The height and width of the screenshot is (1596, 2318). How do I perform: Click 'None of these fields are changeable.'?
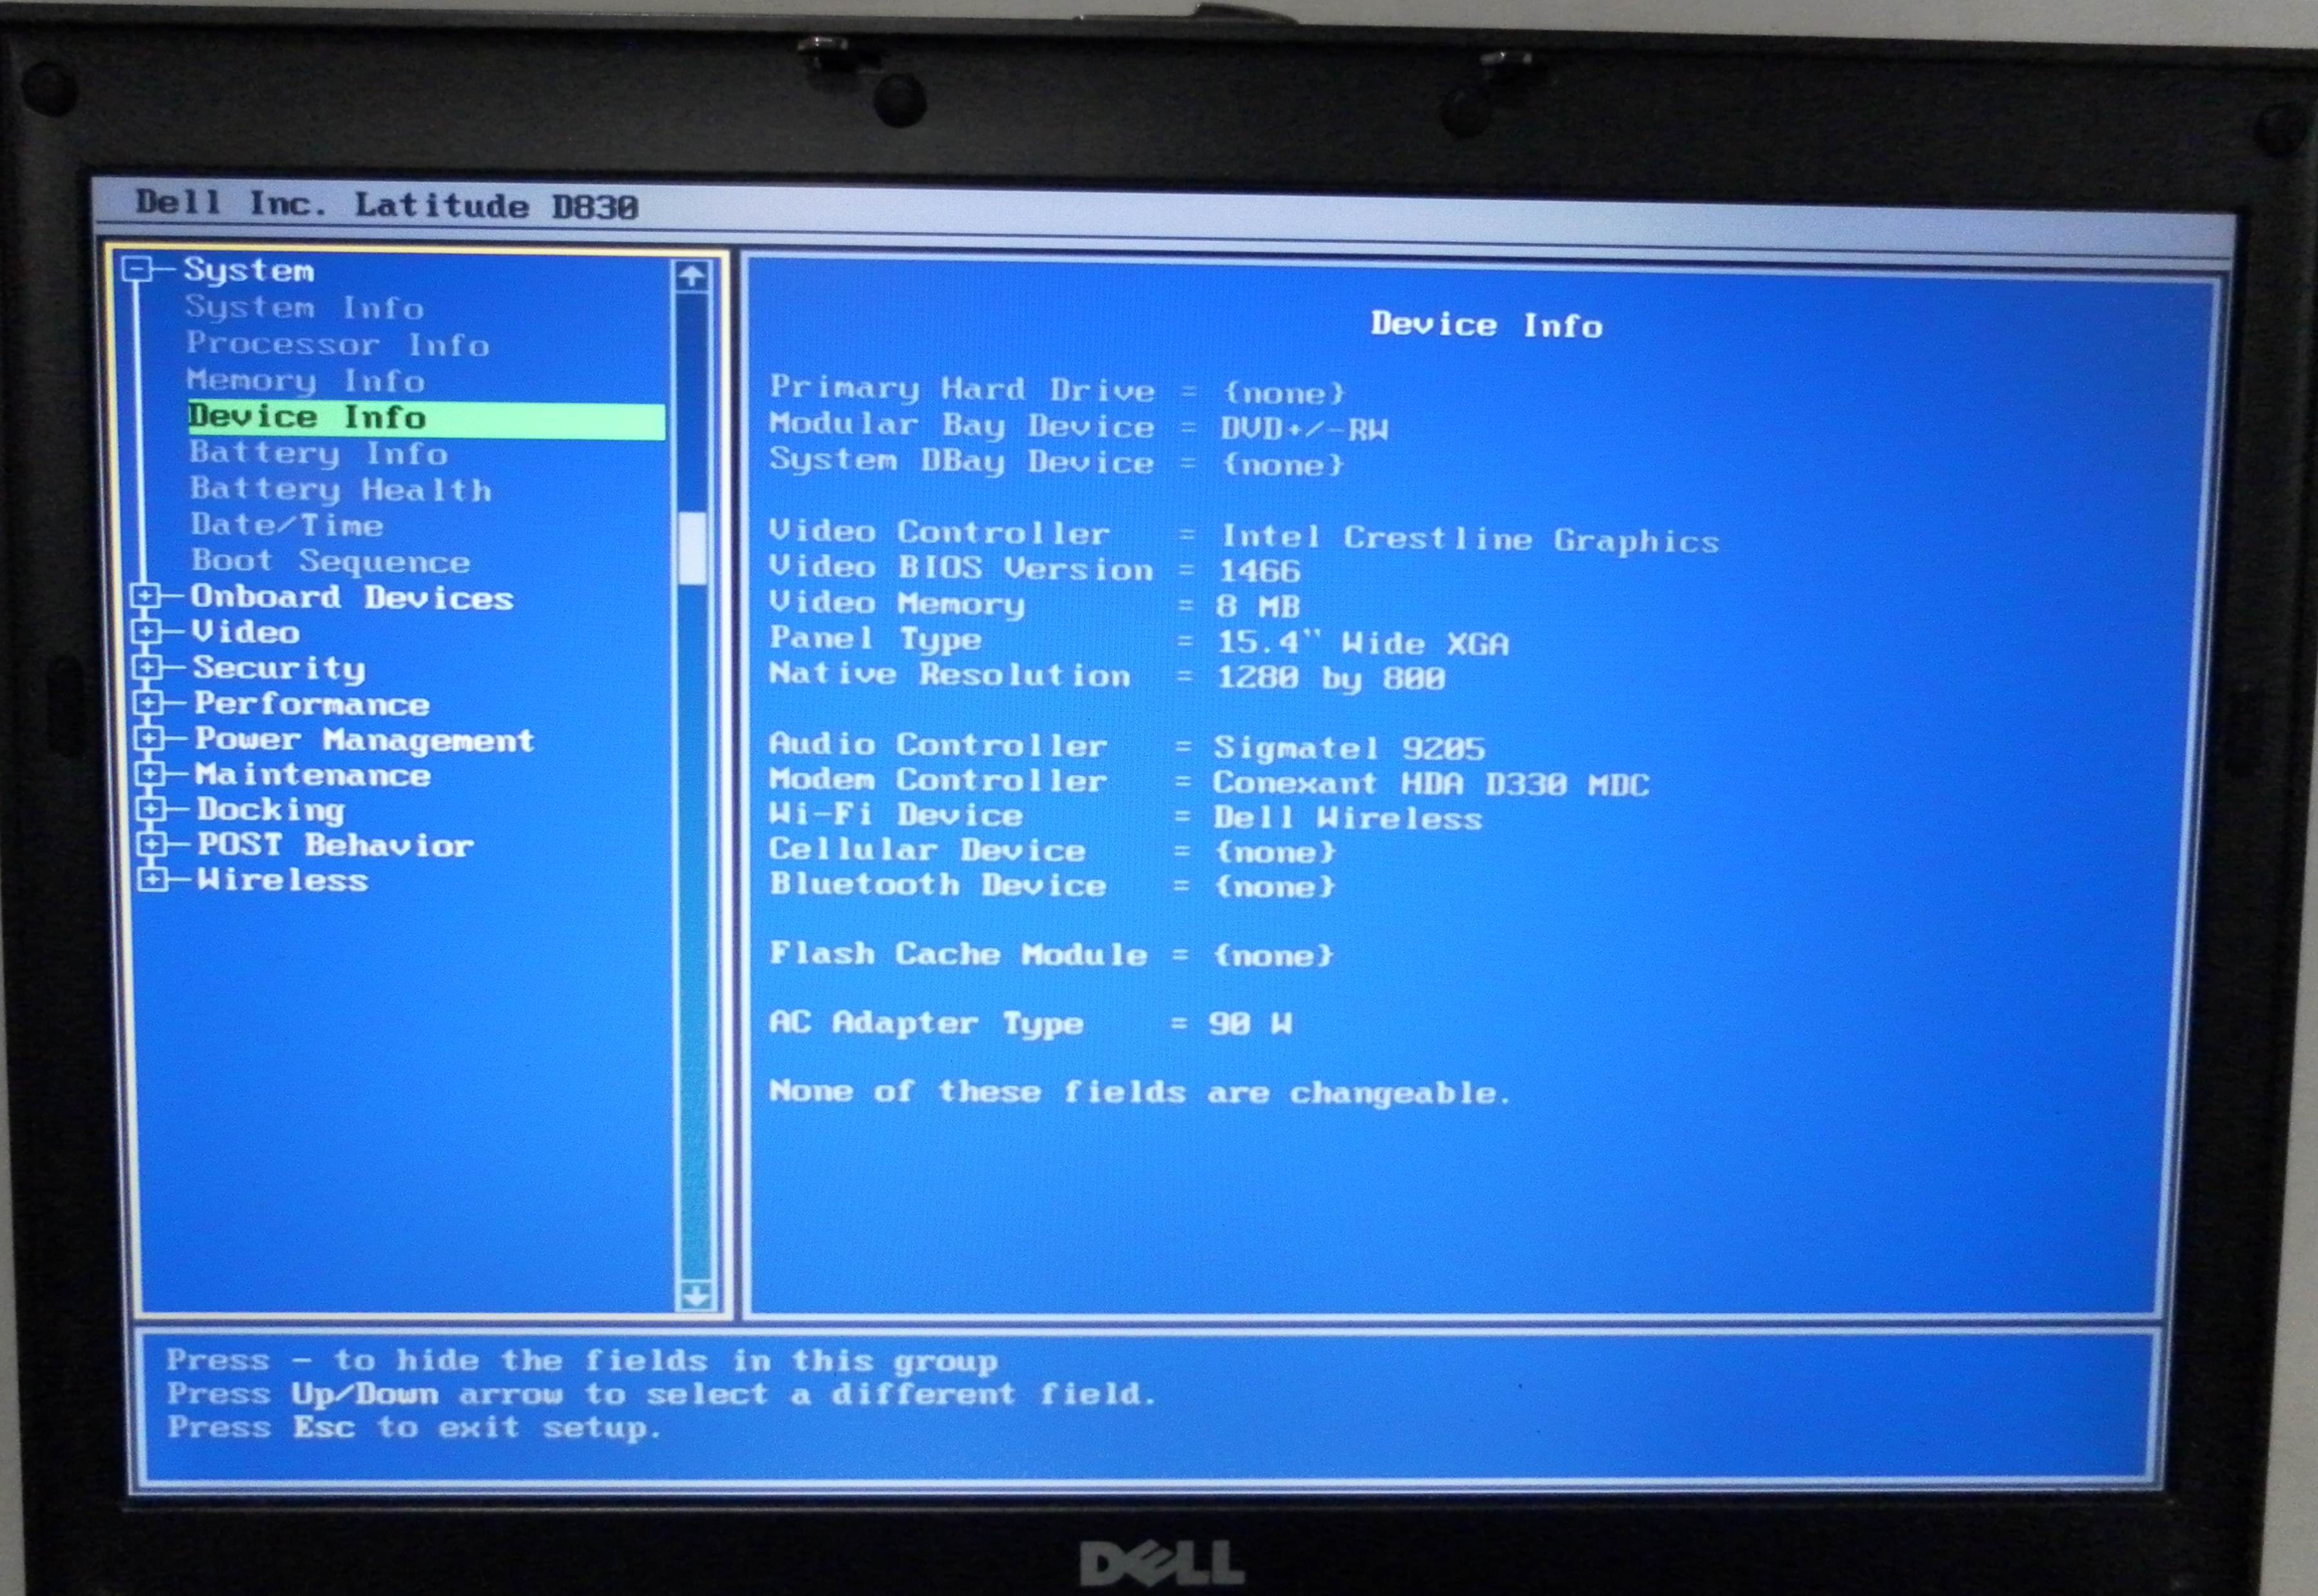(1139, 1092)
